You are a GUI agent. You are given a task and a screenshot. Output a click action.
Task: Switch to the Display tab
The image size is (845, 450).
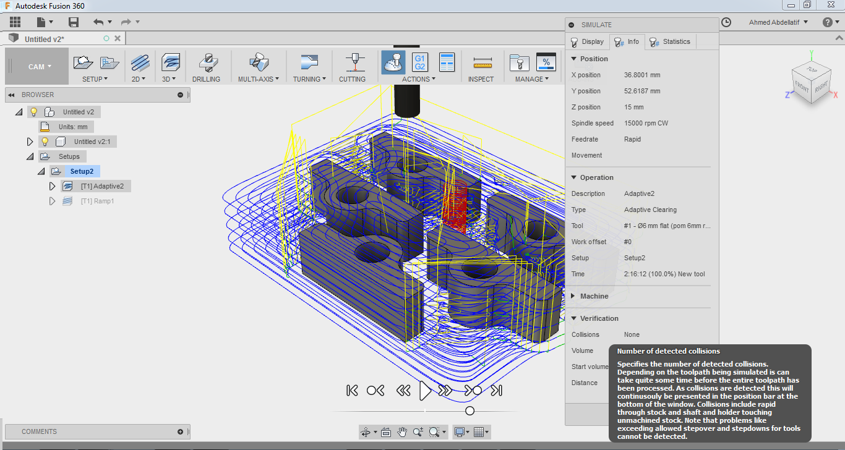(587, 42)
